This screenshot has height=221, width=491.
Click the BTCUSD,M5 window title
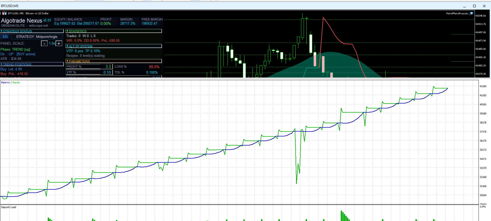click(x=10, y=6)
